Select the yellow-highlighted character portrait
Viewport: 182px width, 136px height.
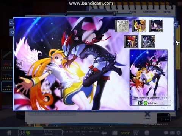point(38,125)
